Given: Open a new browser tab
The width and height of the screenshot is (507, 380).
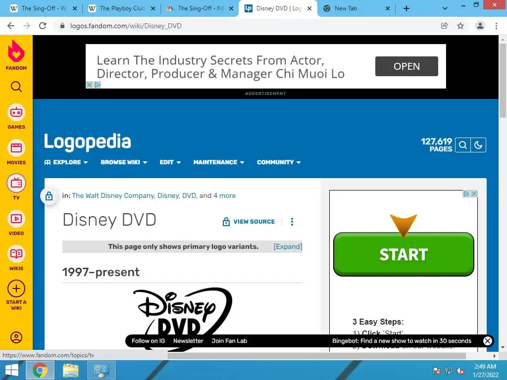Looking at the screenshot, I should pos(406,8).
